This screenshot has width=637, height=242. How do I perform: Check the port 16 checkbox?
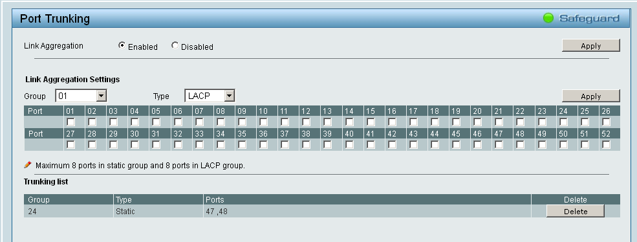[x=392, y=122]
